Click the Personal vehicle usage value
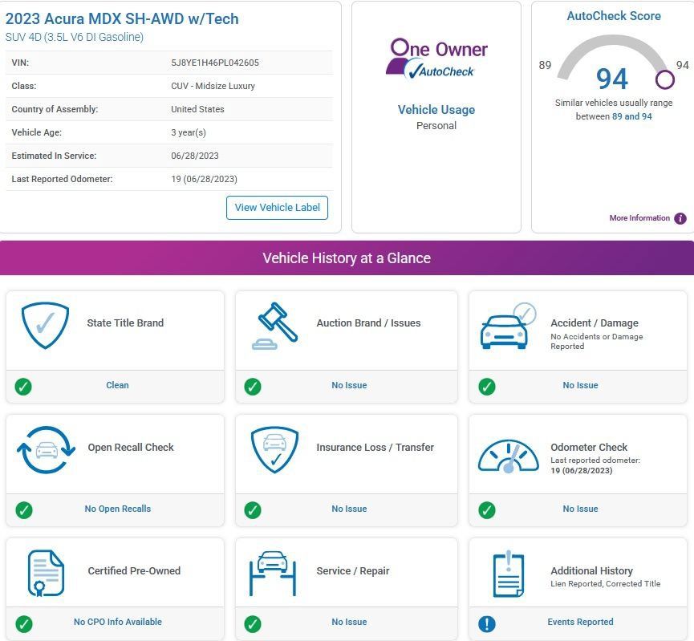The width and height of the screenshot is (694, 641). [436, 126]
